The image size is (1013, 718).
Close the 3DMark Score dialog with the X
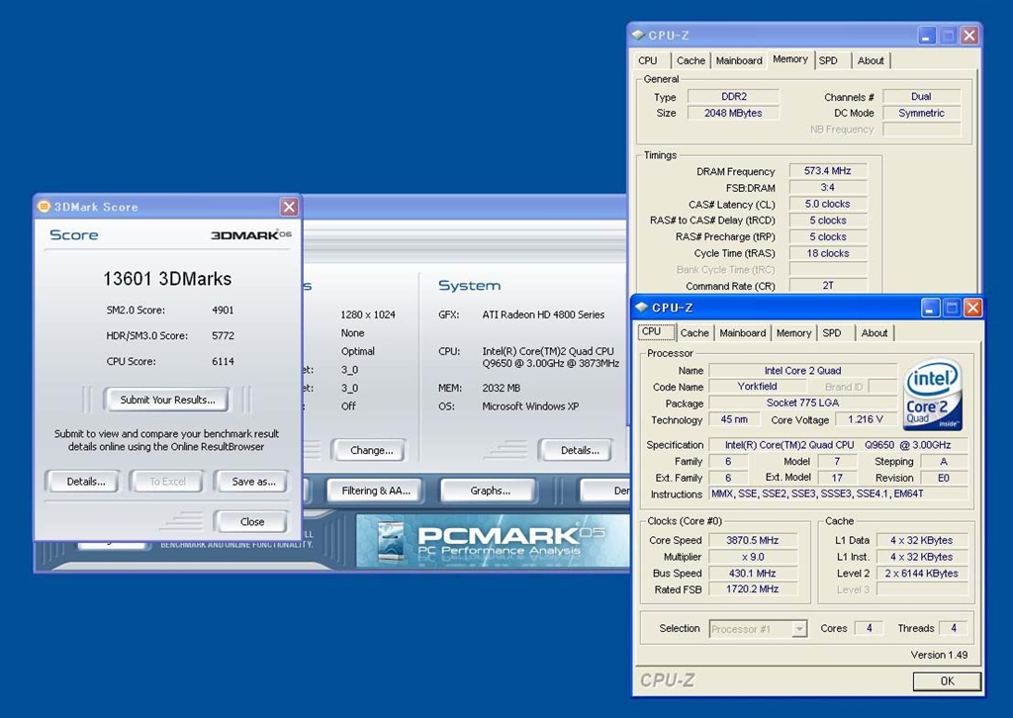(289, 207)
